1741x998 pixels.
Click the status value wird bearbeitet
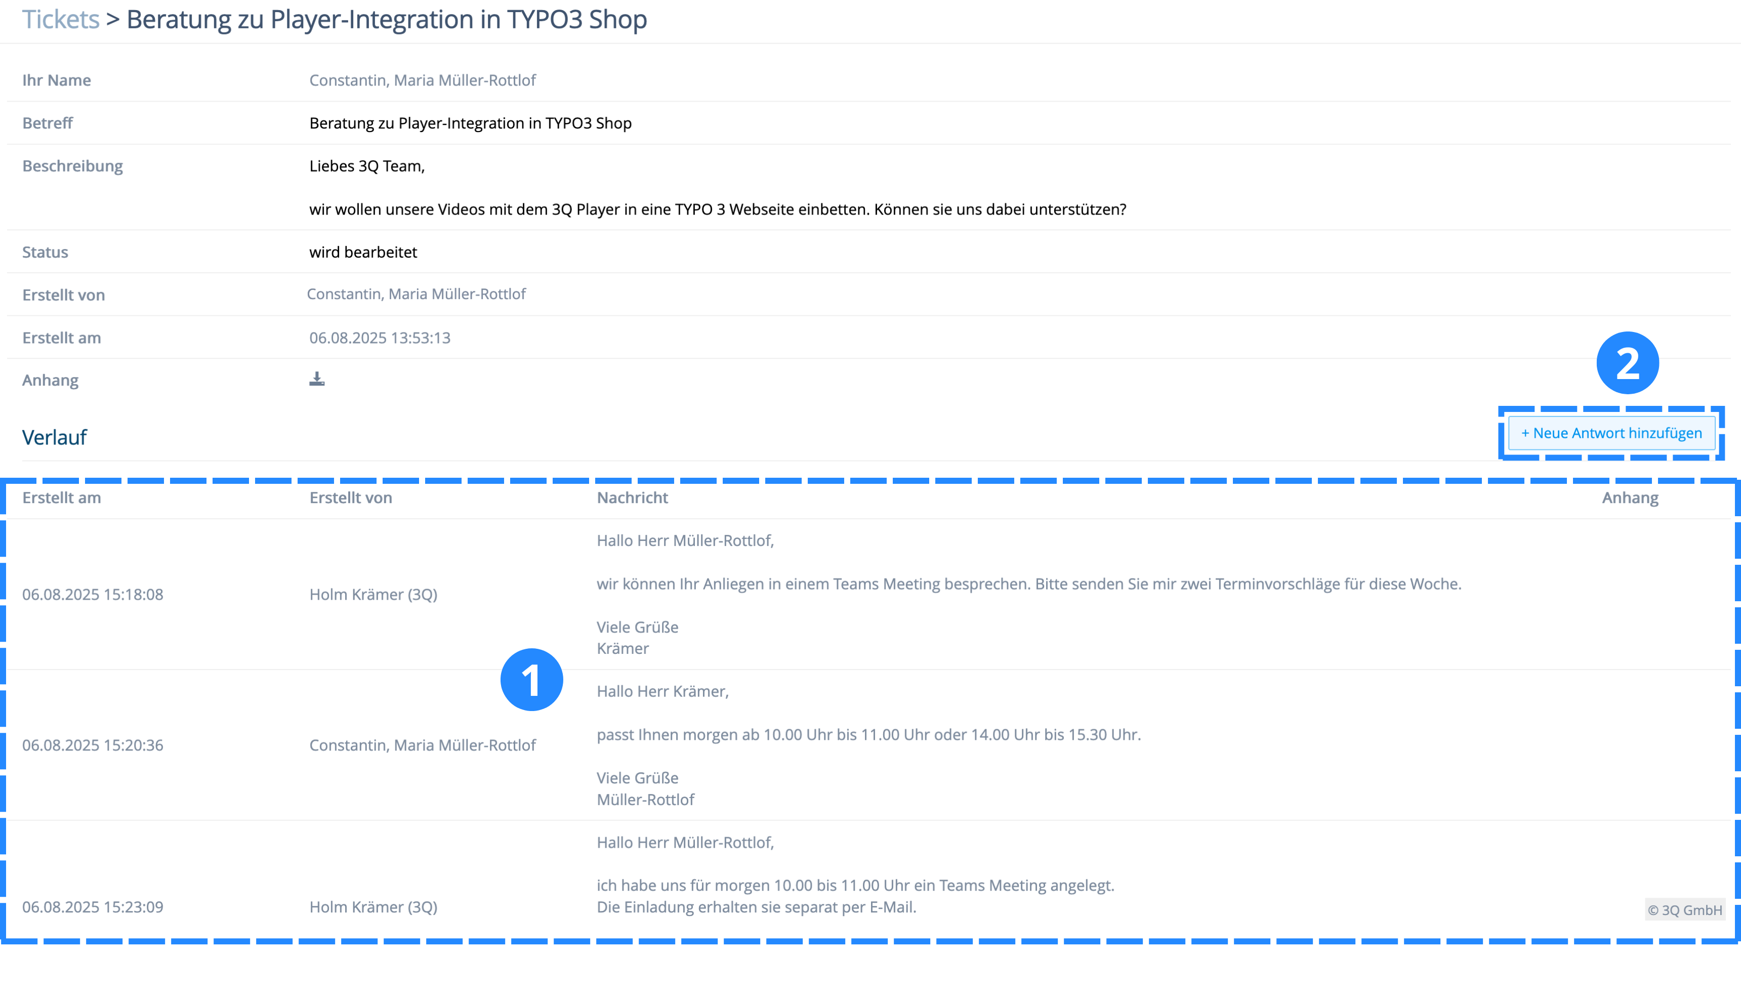(x=363, y=252)
